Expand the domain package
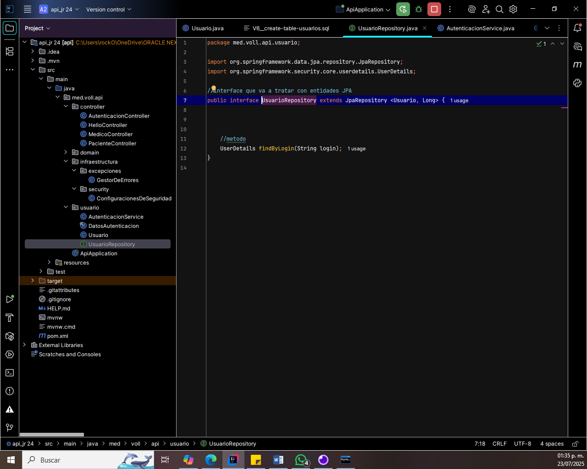Screen dimensions: 587x469 click(x=66, y=152)
